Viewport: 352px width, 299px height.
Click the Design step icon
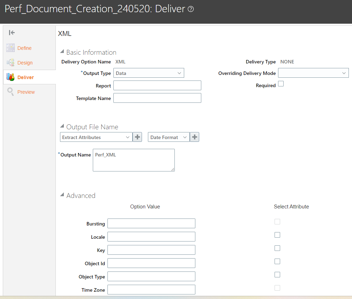(10, 63)
